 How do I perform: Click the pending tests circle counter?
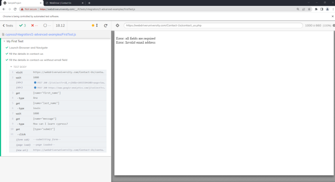click(x=47, y=25)
